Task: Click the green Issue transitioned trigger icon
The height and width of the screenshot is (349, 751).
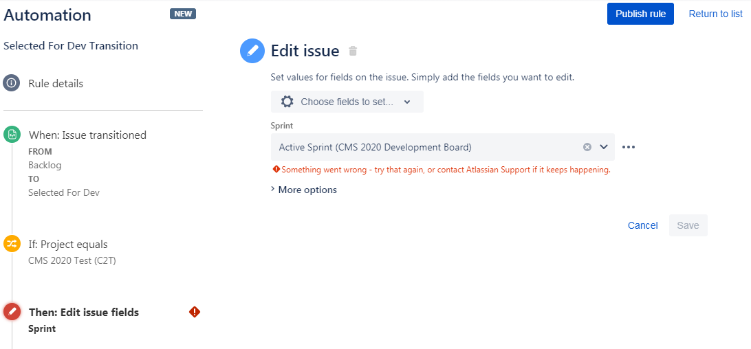Action: coord(12,135)
